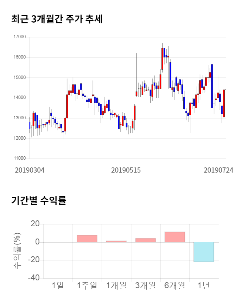Click the 1개월 return bar
Image resolution: width=237 pixels, height=300 pixels.
coord(116,241)
